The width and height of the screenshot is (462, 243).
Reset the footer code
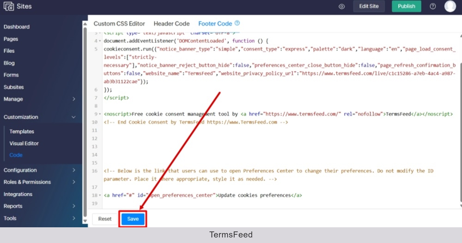click(104, 219)
